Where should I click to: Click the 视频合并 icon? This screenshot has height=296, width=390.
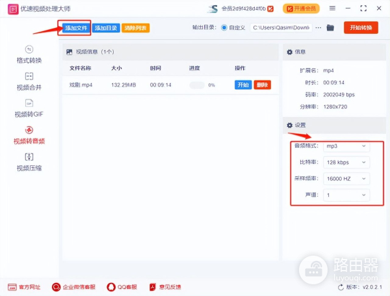[x=29, y=76]
